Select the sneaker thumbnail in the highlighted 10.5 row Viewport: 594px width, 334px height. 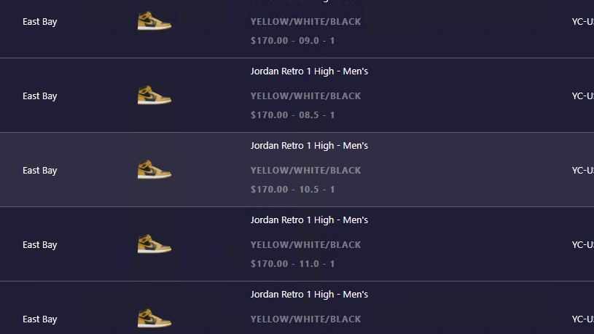(155, 169)
